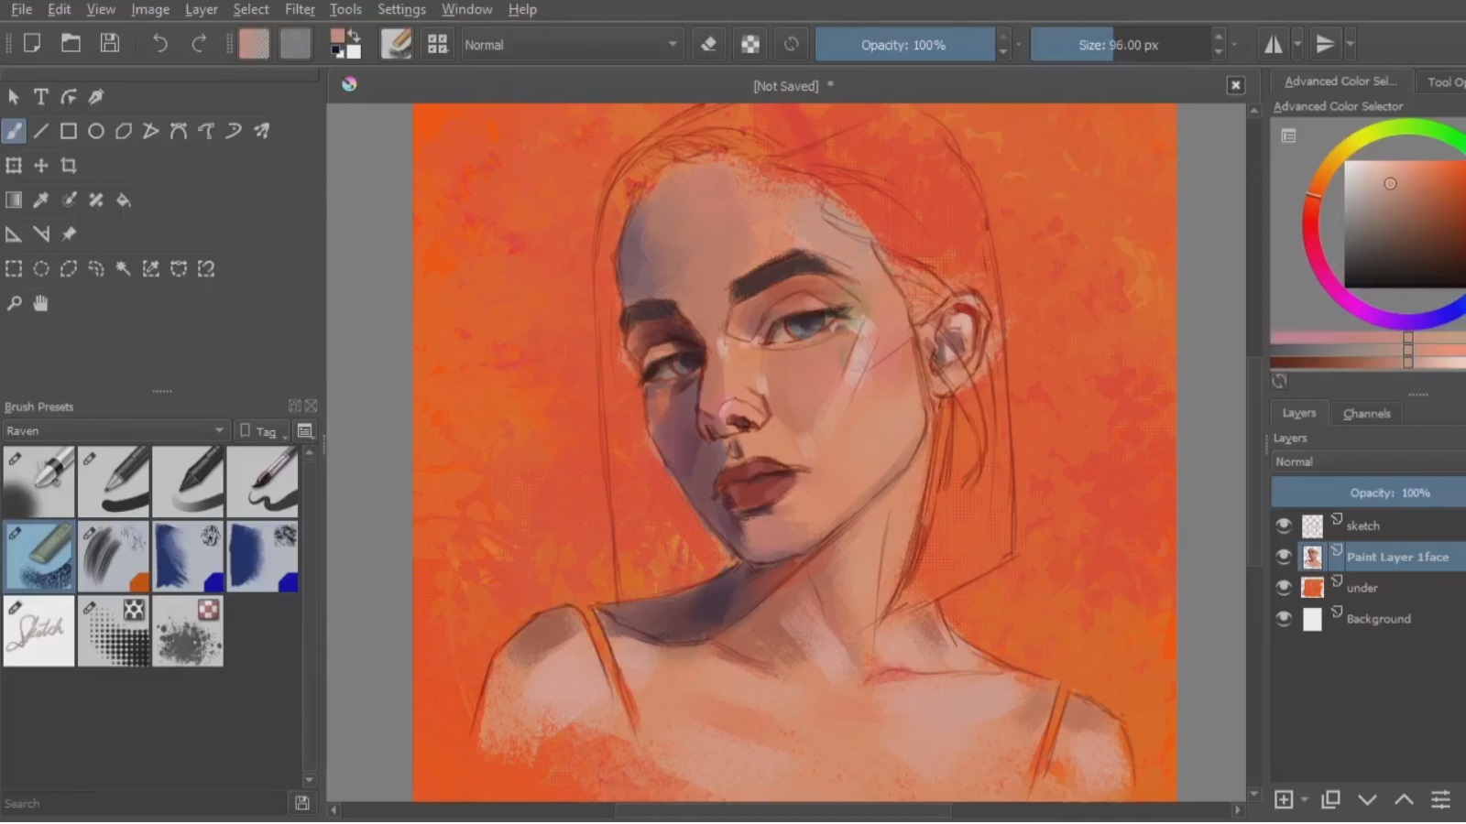This screenshot has width=1466, height=824.
Task: Adjust the brush Size slider
Action: point(1119,45)
